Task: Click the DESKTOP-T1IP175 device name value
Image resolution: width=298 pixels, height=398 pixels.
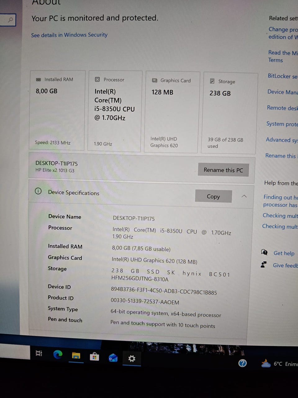Action: [x=133, y=218]
